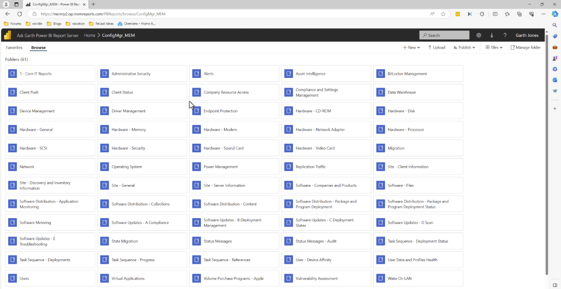Click ConfigMgr_MEM in the breadcrumb
Image resolution: width=561 pixels, height=289 pixels.
[x=118, y=35]
